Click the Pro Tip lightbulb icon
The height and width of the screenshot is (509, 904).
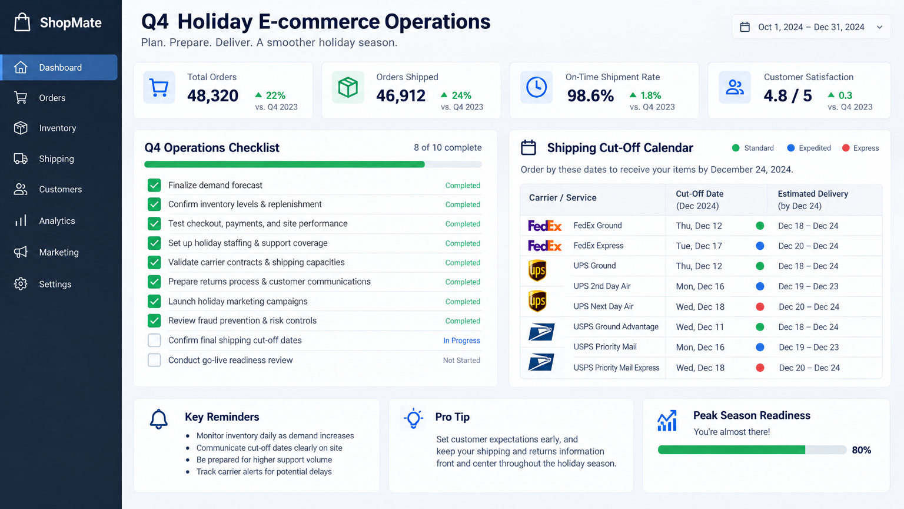(x=414, y=418)
